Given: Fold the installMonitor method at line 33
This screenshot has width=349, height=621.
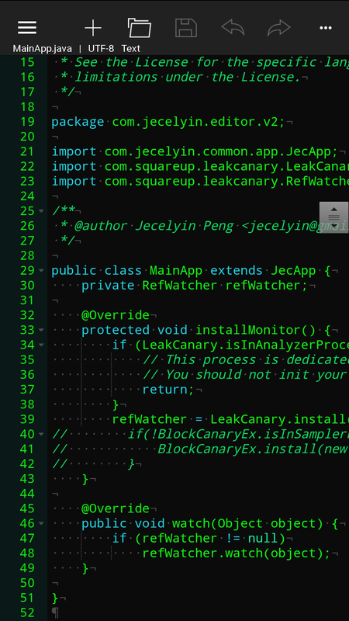Looking at the screenshot, I should [x=42, y=331].
